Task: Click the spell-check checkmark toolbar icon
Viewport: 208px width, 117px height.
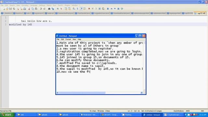Action: [122, 9]
